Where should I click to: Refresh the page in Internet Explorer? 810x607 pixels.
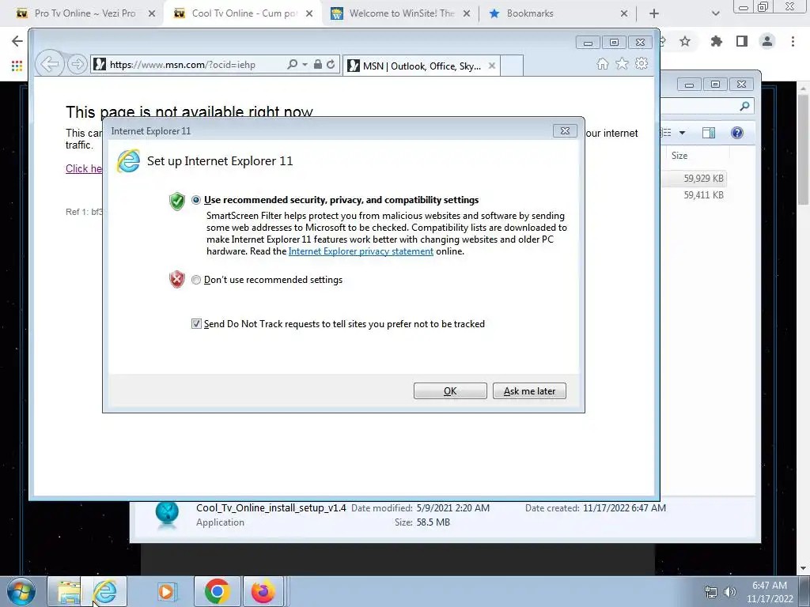331,64
